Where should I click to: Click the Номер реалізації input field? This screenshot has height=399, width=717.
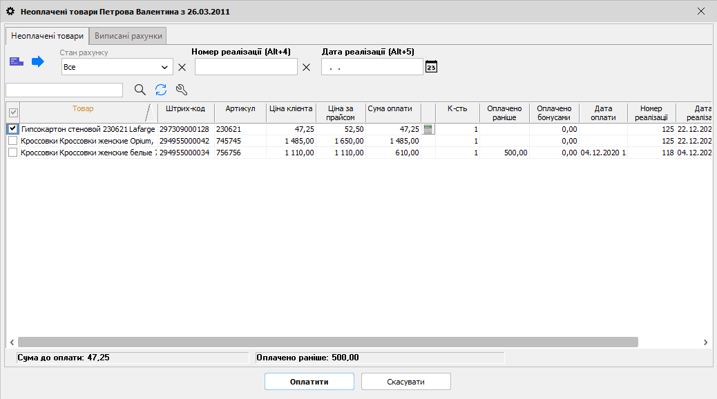(245, 67)
